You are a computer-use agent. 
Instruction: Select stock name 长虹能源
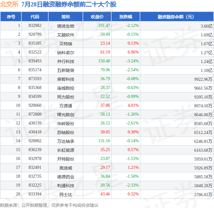(x=66, y=150)
